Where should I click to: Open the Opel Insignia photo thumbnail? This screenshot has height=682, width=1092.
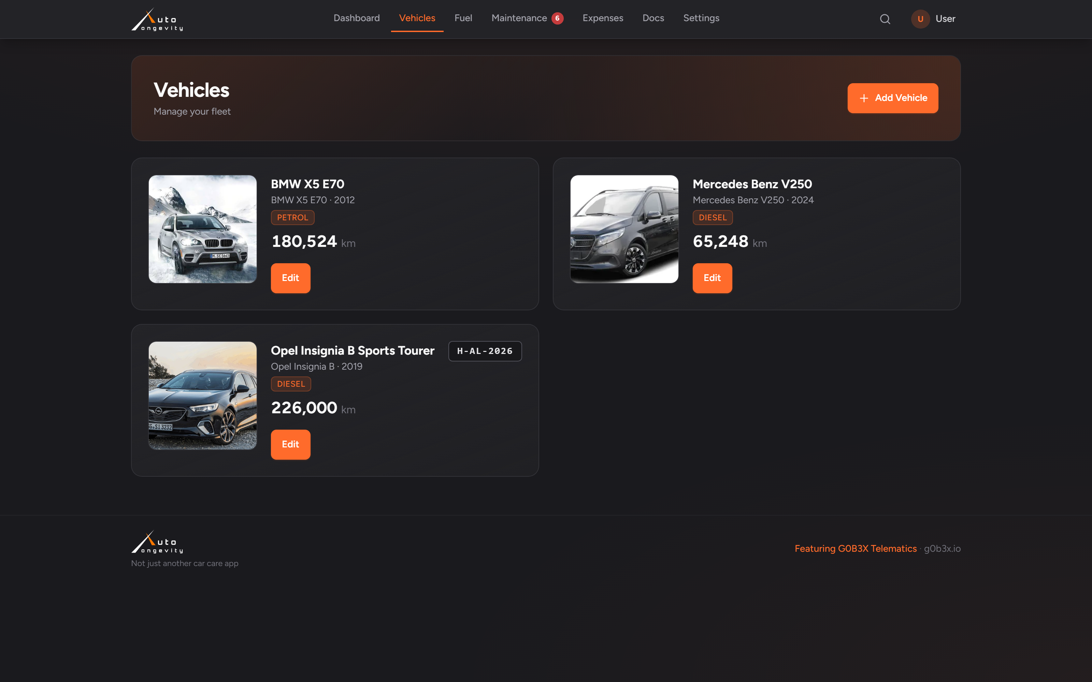pyautogui.click(x=203, y=396)
